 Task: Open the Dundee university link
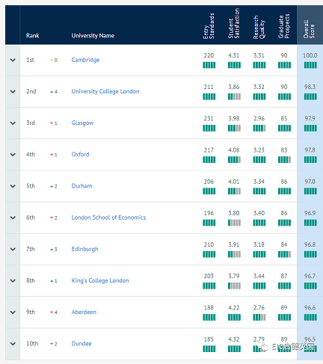81,344
